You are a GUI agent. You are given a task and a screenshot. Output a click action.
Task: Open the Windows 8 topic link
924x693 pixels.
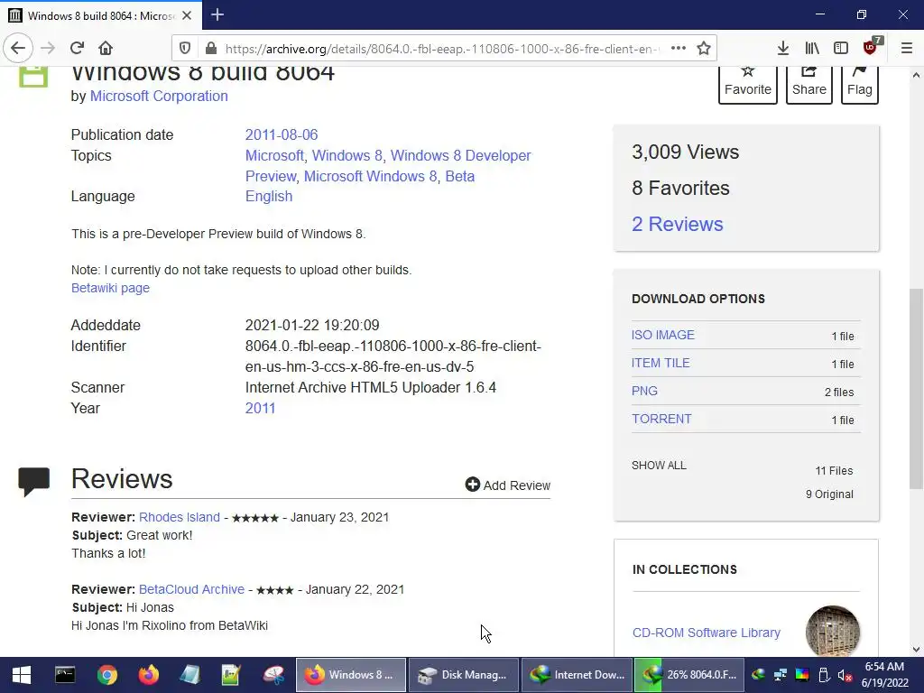pos(346,155)
